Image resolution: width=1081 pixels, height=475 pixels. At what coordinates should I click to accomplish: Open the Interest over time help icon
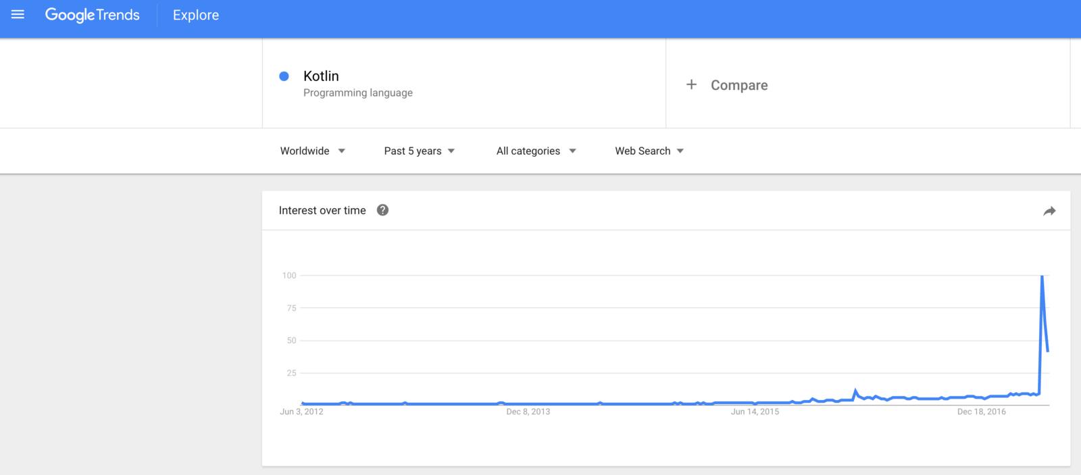coord(382,210)
